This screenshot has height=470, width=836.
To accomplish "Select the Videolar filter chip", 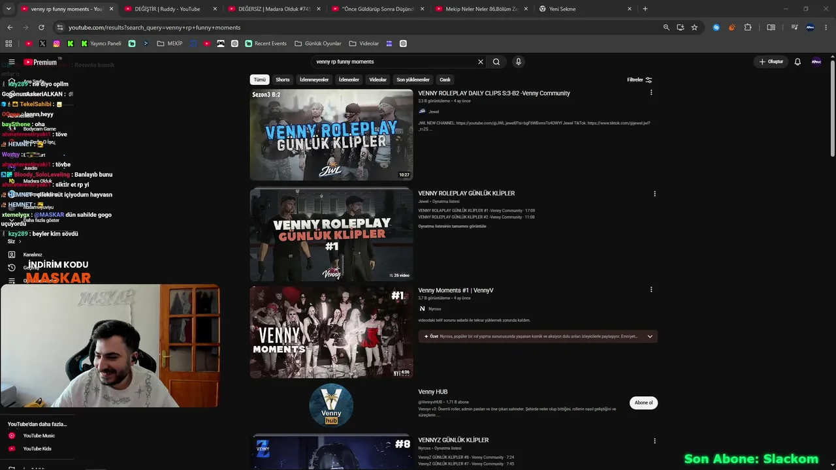I will pos(378,80).
